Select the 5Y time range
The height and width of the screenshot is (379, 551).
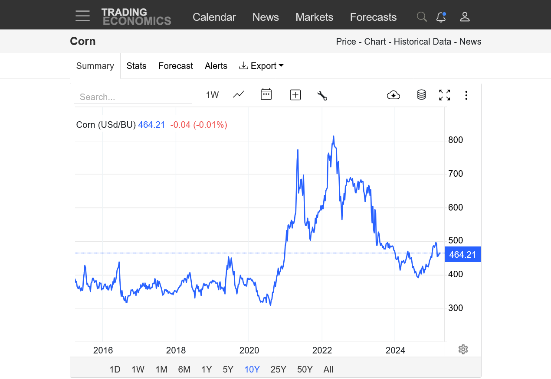tap(228, 369)
